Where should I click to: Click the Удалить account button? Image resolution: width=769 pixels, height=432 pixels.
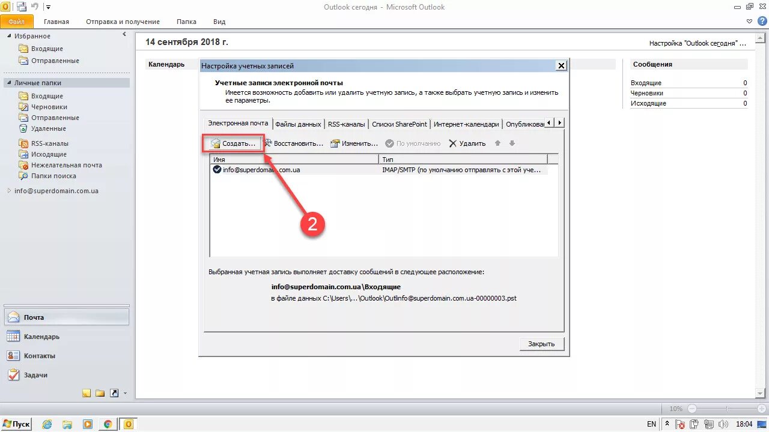coord(467,143)
